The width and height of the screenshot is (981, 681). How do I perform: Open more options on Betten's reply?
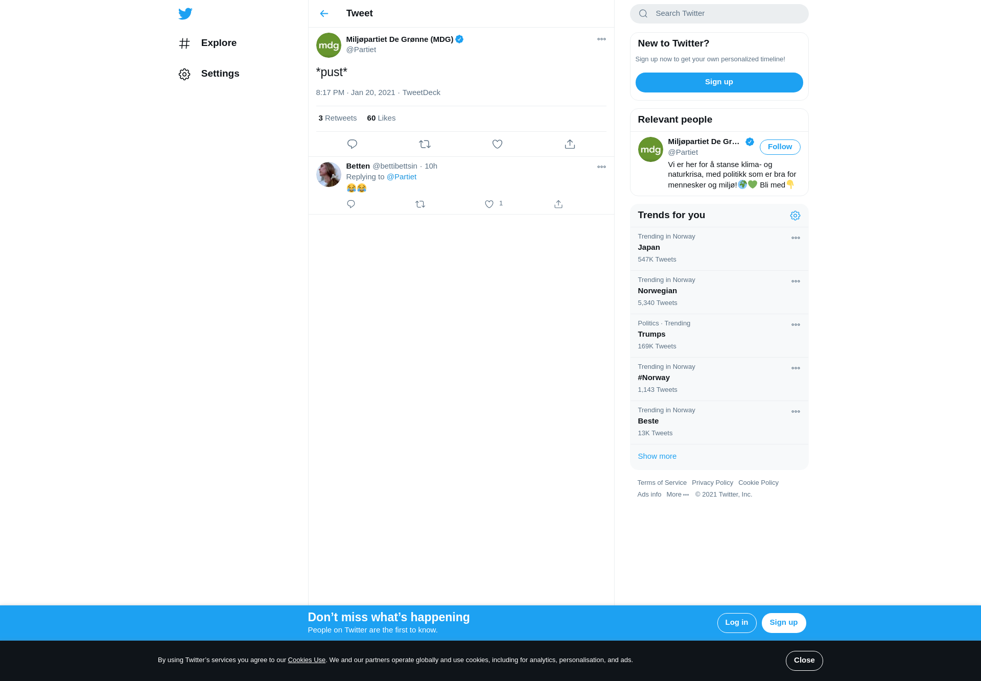click(601, 167)
